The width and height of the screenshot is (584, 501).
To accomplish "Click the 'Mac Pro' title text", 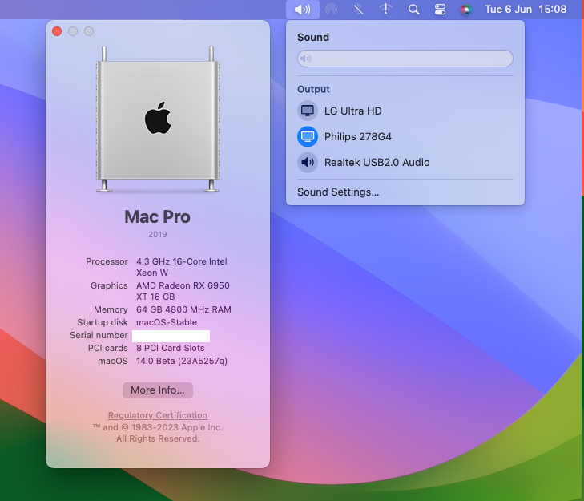I will coord(157,216).
